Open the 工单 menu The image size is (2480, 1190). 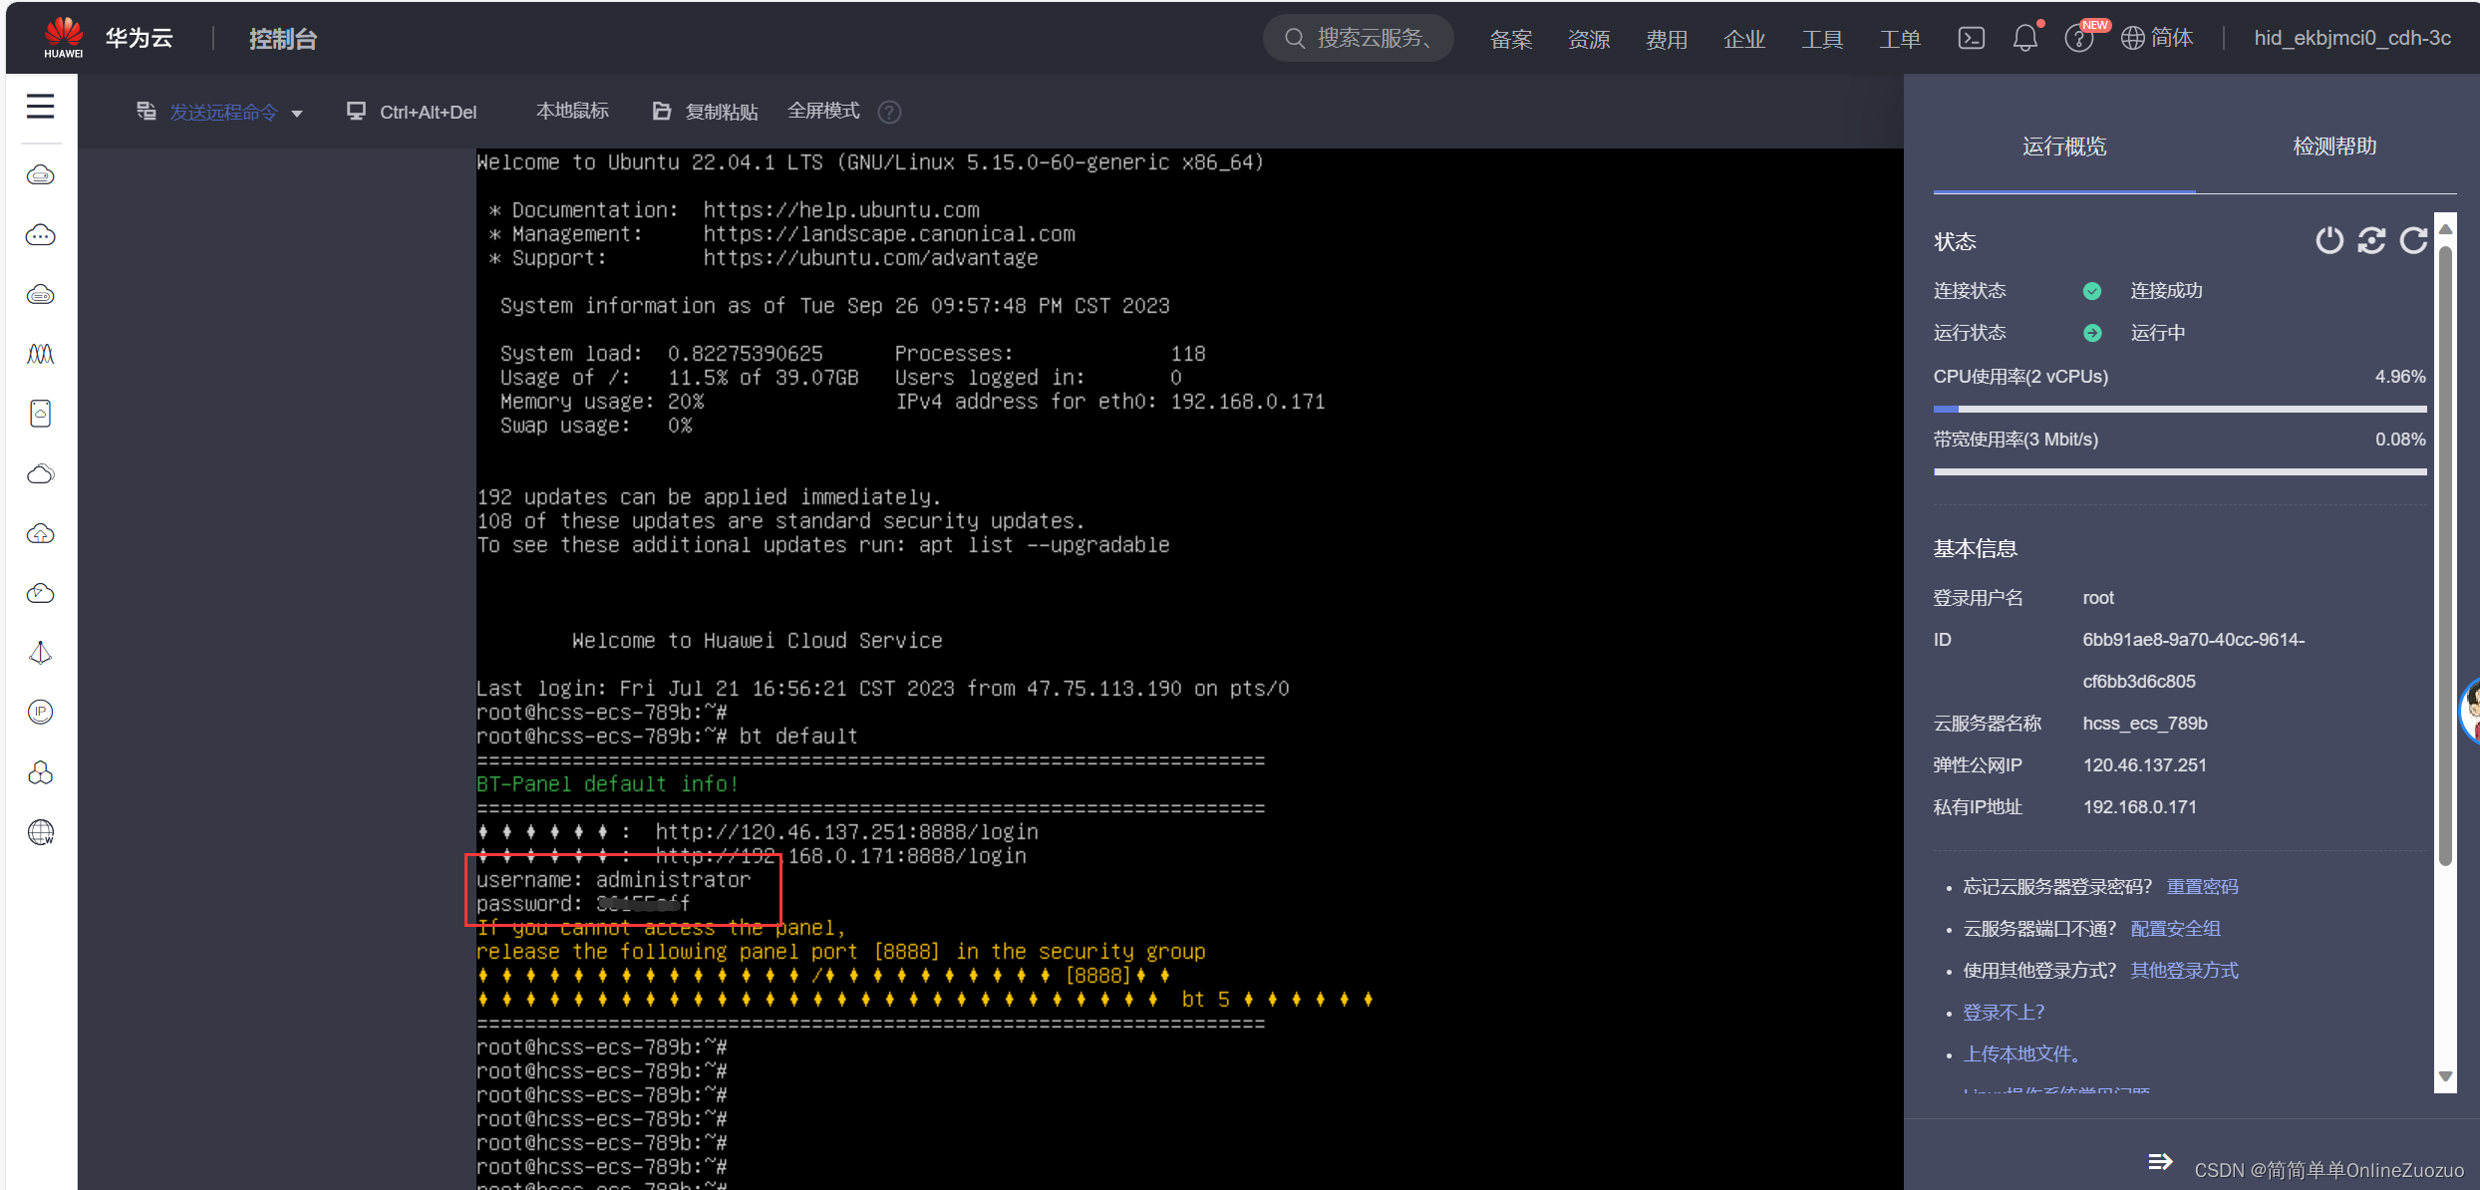[1900, 39]
